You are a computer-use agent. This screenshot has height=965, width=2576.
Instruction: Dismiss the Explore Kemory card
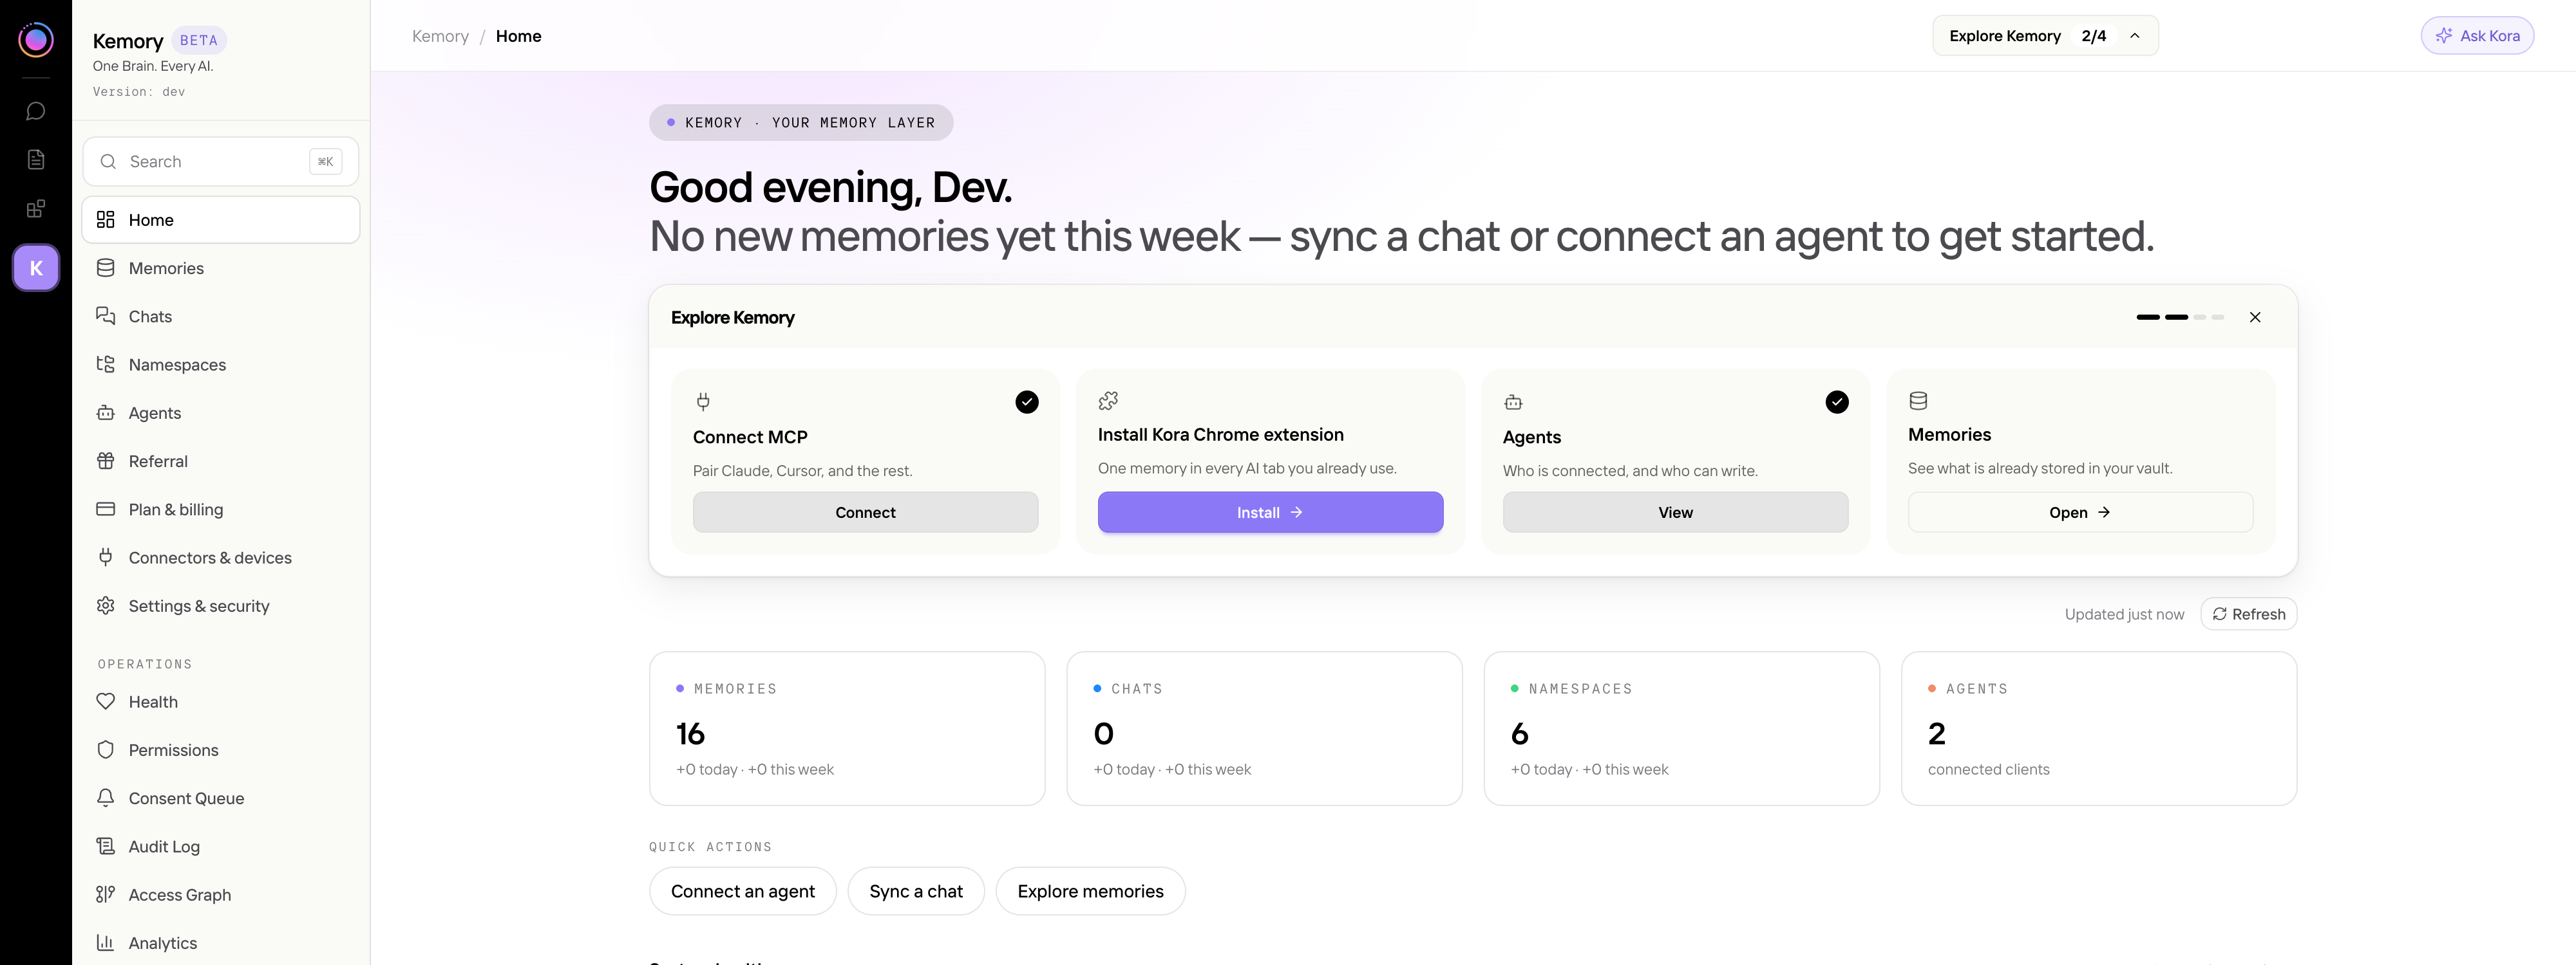click(x=2255, y=317)
